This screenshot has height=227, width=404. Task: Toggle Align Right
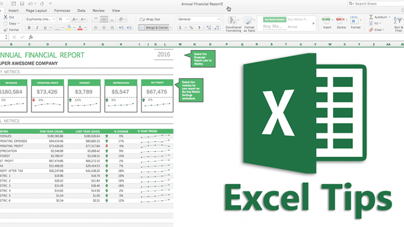coord(112,27)
